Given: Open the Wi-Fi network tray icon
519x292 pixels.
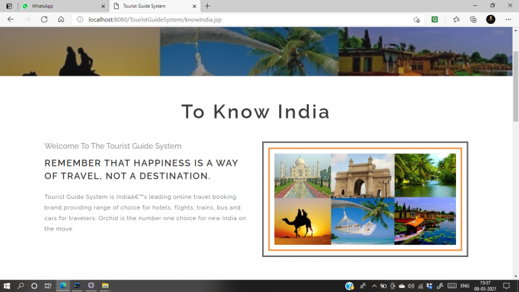Looking at the screenshot, I should (420, 286).
